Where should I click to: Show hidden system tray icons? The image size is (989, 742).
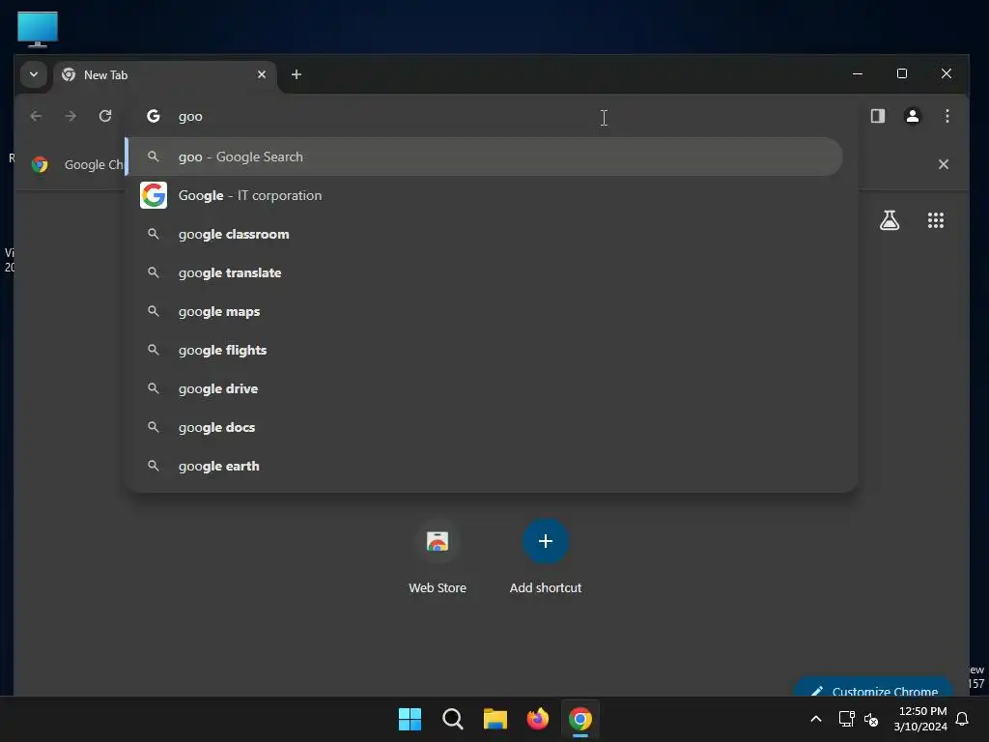815,719
